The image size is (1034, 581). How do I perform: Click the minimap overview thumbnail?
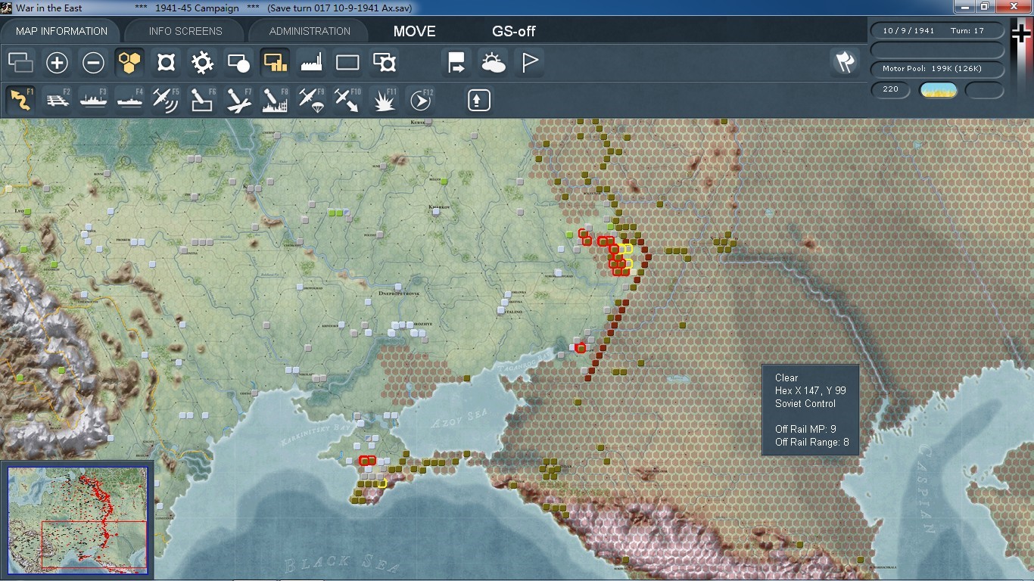coord(77,519)
